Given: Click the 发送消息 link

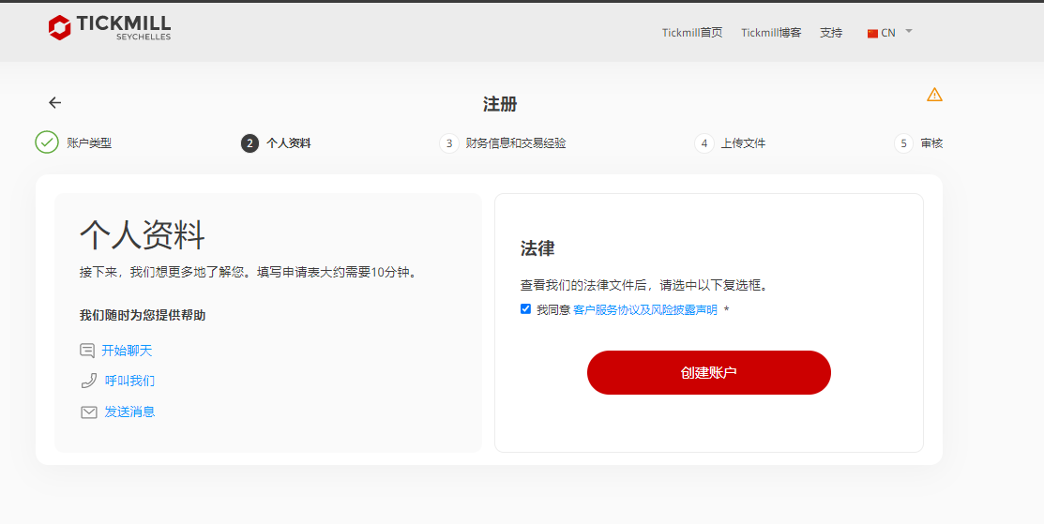Looking at the screenshot, I should [129, 412].
